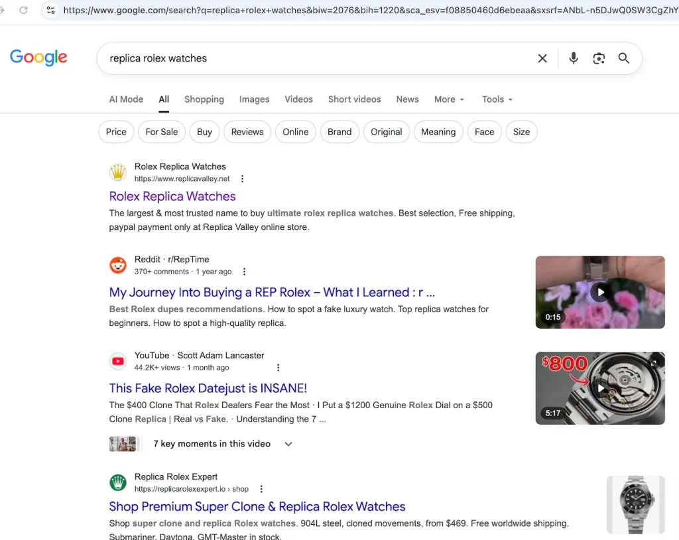Apply the Face filter chip

[484, 132]
